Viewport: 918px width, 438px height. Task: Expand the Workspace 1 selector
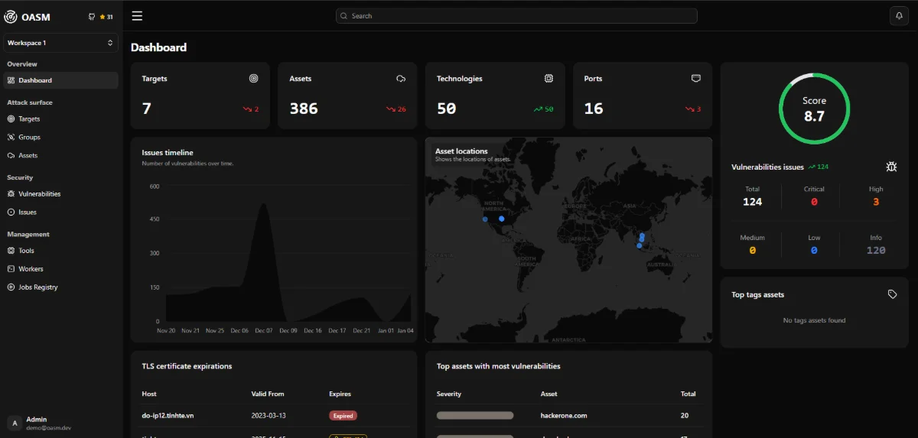click(60, 43)
